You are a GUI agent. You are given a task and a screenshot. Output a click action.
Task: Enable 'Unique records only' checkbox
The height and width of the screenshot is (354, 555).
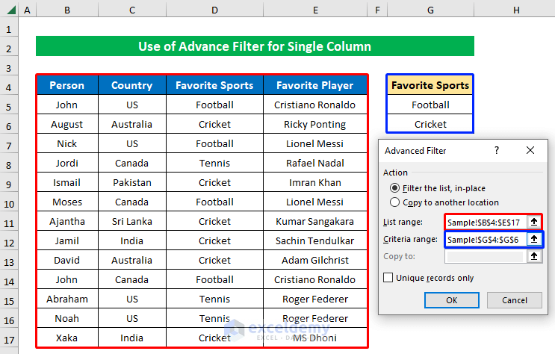[388, 278]
